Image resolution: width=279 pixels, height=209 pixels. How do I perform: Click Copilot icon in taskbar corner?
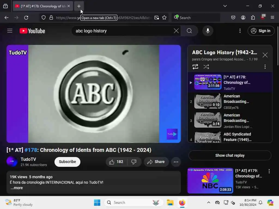click(270, 202)
